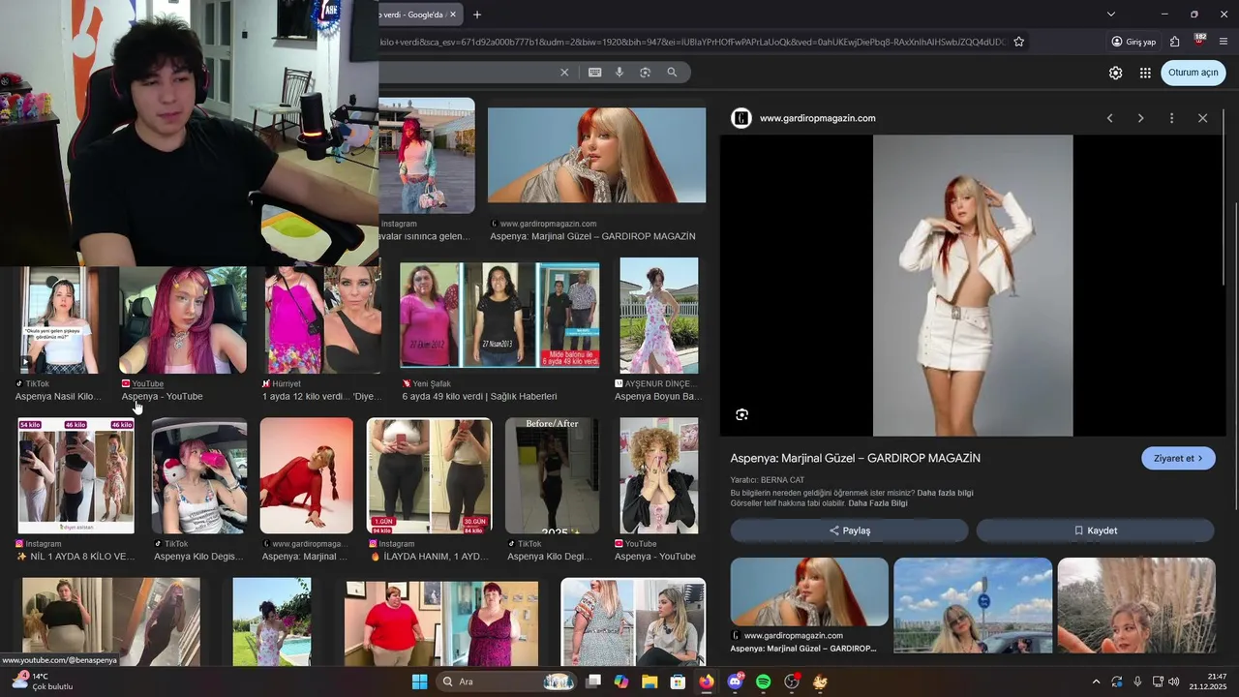Show the previous image in the preview panel
1239x697 pixels.
1109,118
